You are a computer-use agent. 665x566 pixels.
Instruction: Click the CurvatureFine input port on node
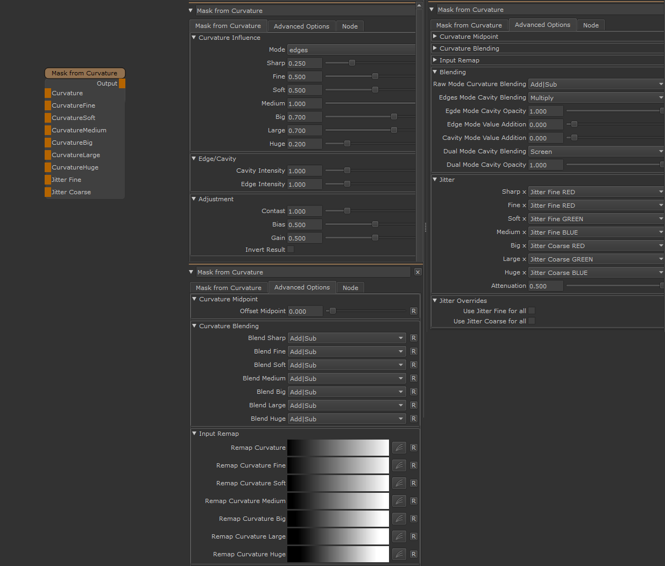[x=48, y=105]
